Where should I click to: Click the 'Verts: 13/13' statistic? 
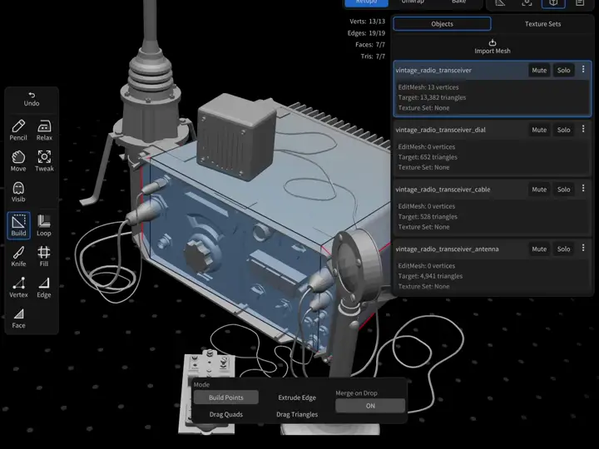367,22
